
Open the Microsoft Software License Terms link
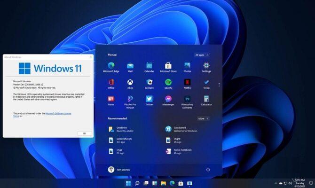click(58, 113)
